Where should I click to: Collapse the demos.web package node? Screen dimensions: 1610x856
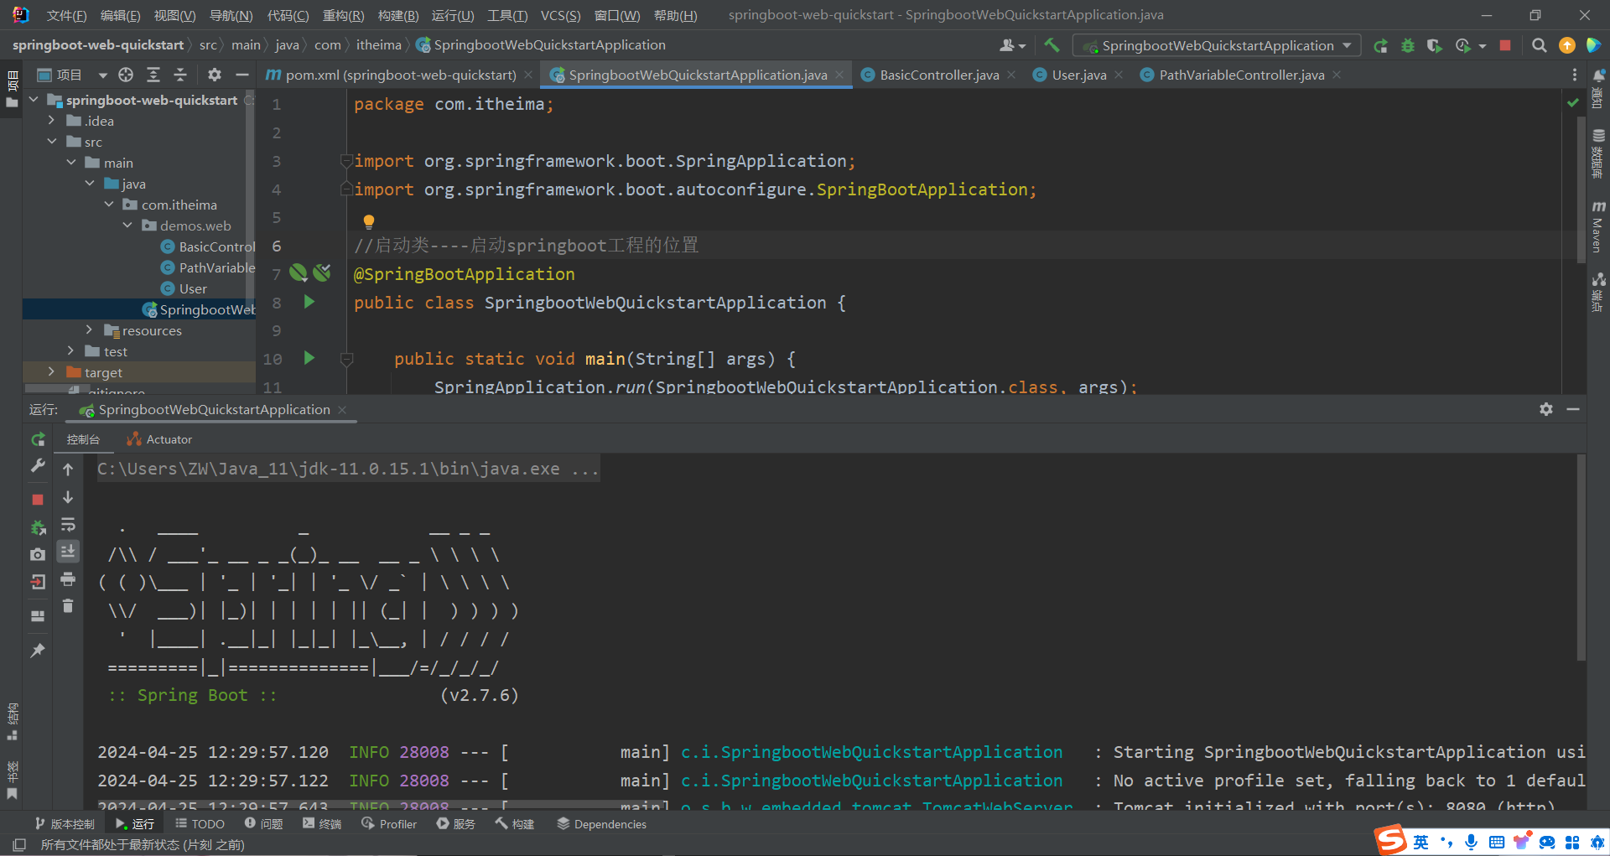tap(127, 226)
